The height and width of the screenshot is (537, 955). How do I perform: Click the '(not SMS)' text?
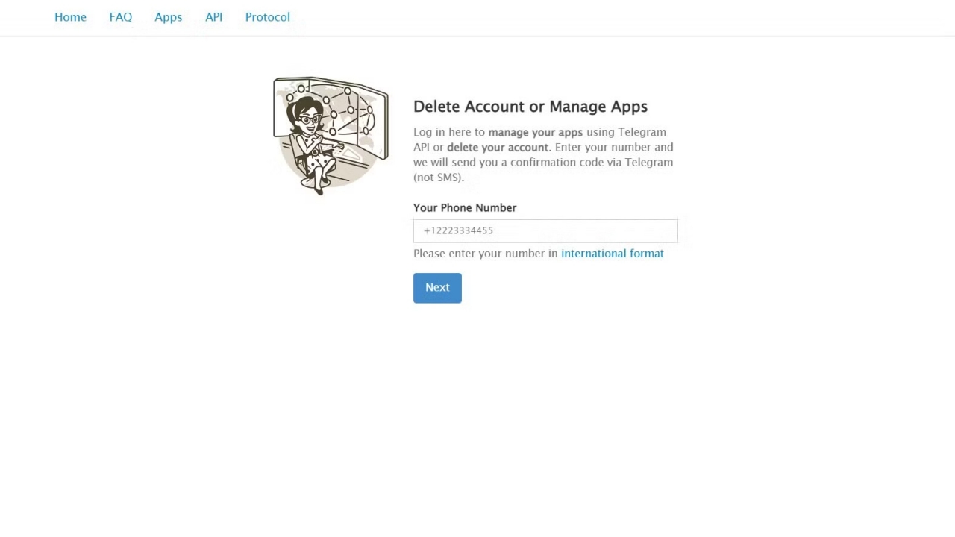click(x=439, y=178)
